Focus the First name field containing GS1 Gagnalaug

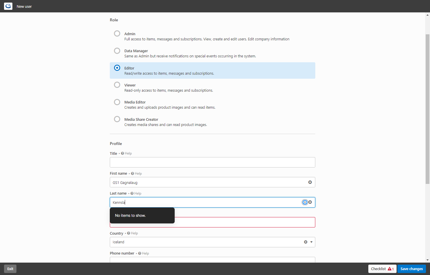[x=212, y=182]
